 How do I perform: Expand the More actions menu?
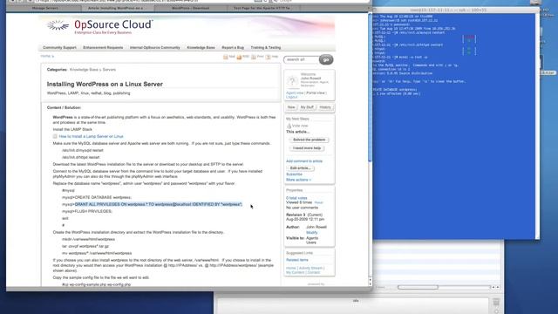(298, 180)
